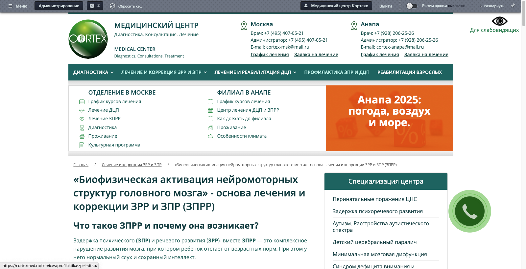Open Профилактика ЗПР и ДЦП menu item

pyautogui.click(x=337, y=72)
